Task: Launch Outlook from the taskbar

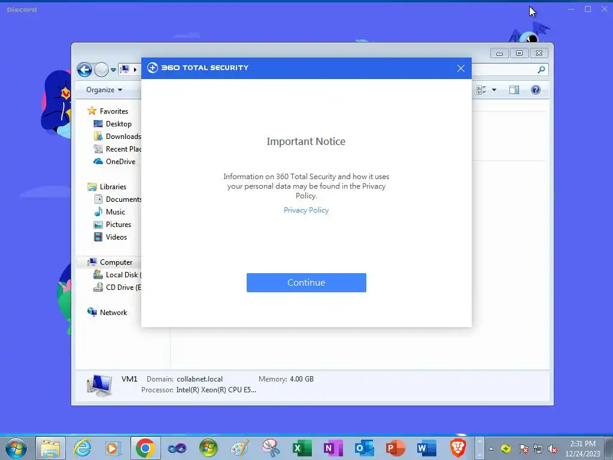Action: pos(365,448)
